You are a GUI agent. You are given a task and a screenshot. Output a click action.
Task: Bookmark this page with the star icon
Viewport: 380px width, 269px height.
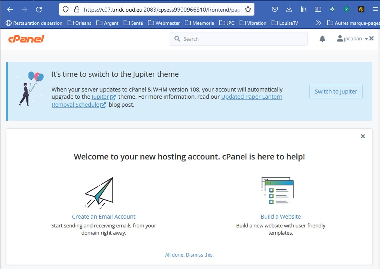pyautogui.click(x=248, y=9)
